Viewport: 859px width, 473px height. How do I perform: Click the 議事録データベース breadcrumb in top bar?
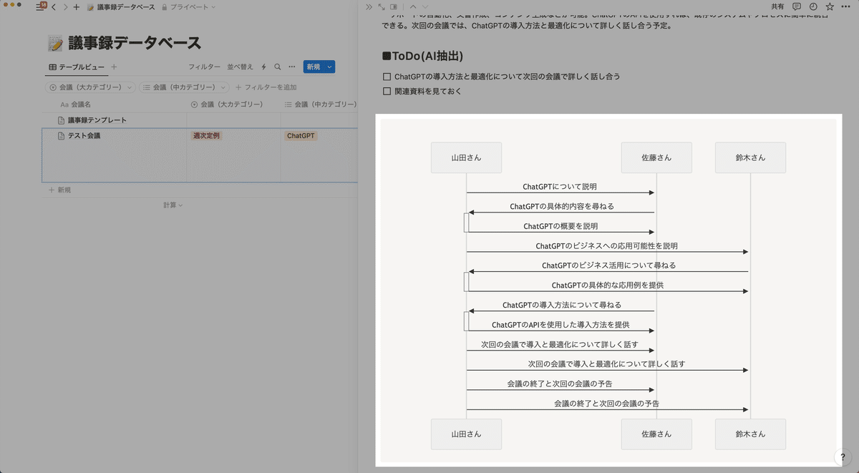tap(120, 7)
